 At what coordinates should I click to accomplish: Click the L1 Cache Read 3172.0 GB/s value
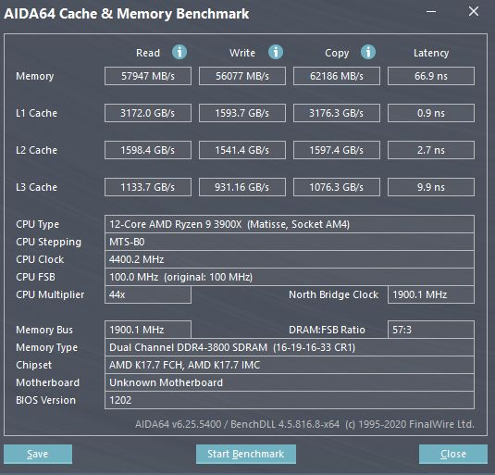point(148,113)
